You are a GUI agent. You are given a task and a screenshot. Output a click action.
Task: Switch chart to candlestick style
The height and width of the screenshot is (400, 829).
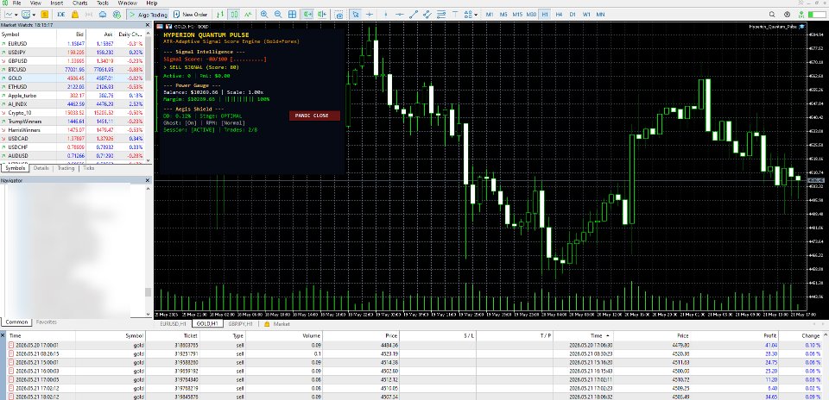(234, 15)
